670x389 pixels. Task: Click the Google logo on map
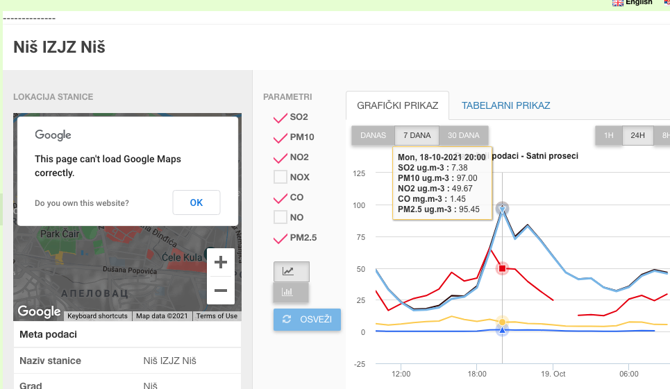(39, 312)
